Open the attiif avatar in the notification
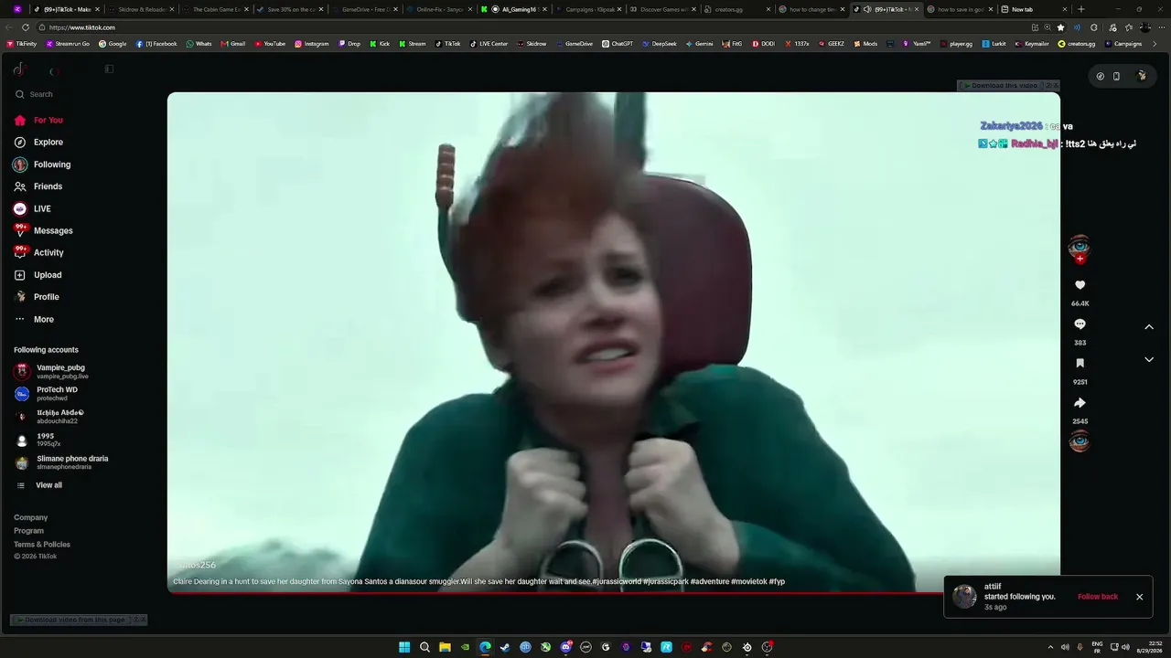 [x=964, y=597]
